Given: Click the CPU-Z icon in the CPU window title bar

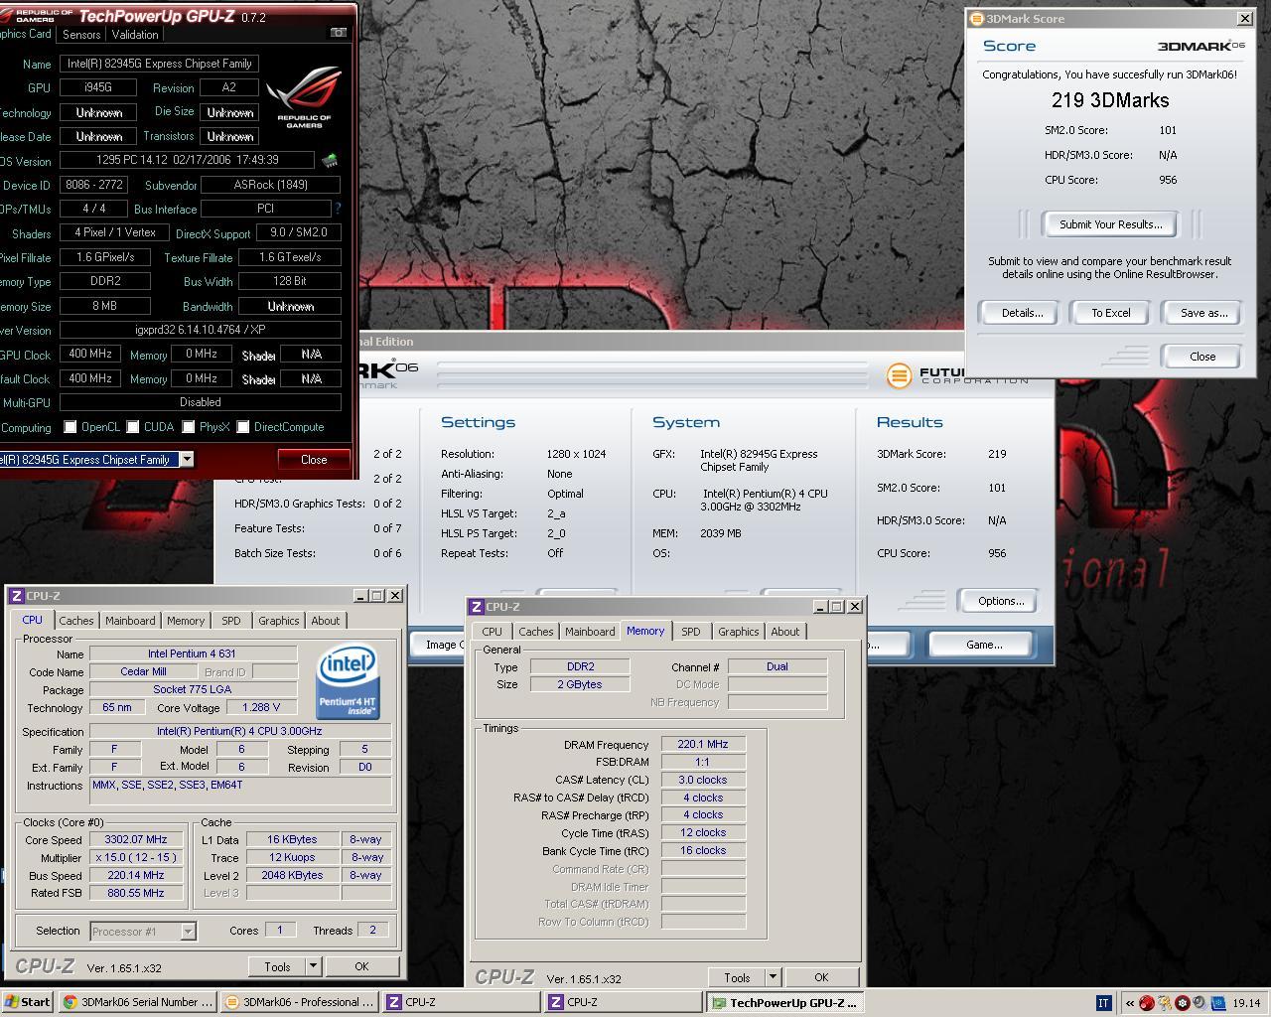Looking at the screenshot, I should pos(17,596).
